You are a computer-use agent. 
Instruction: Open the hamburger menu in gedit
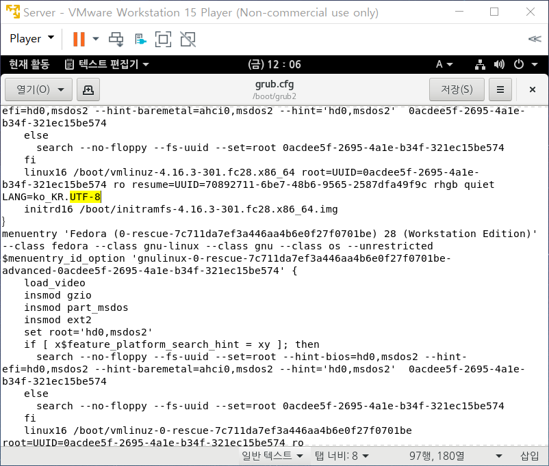point(500,90)
